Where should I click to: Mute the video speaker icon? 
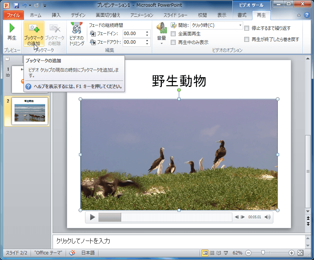tap(267, 217)
